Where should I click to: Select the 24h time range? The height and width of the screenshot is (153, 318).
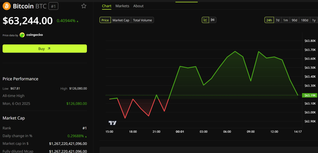(x=269, y=20)
